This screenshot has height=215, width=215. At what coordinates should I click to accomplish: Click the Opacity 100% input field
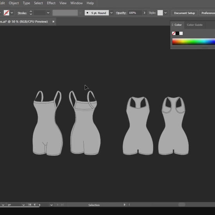coord(135,13)
